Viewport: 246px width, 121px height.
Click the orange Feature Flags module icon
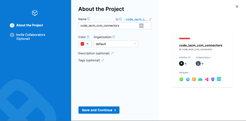[x=194, y=79]
